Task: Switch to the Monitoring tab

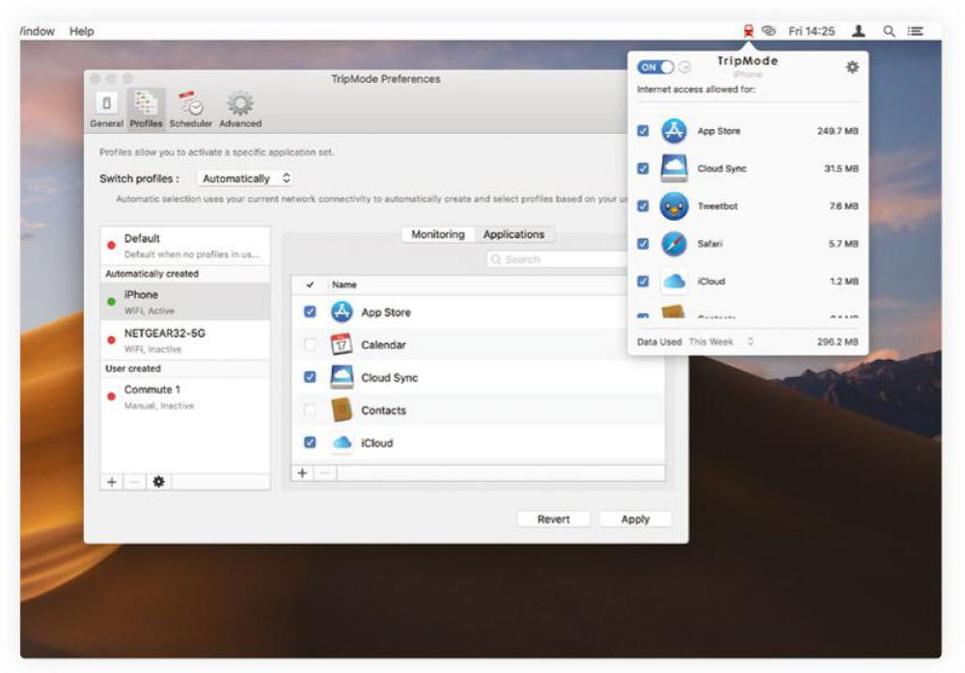Action: 437,234
